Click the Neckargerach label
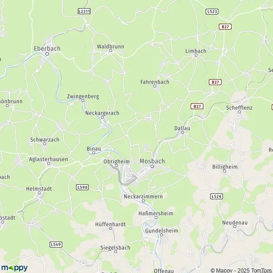Viewport: 273px width, 273px height. (x=102, y=113)
